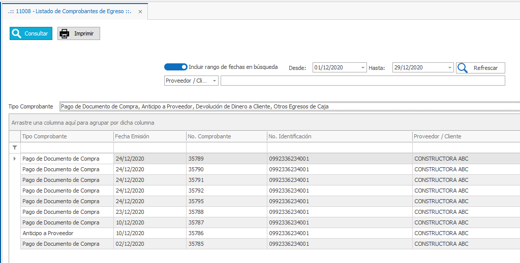The image size is (520, 263).
Task: Click the search text field beside Proveedor
Action: tap(362, 81)
